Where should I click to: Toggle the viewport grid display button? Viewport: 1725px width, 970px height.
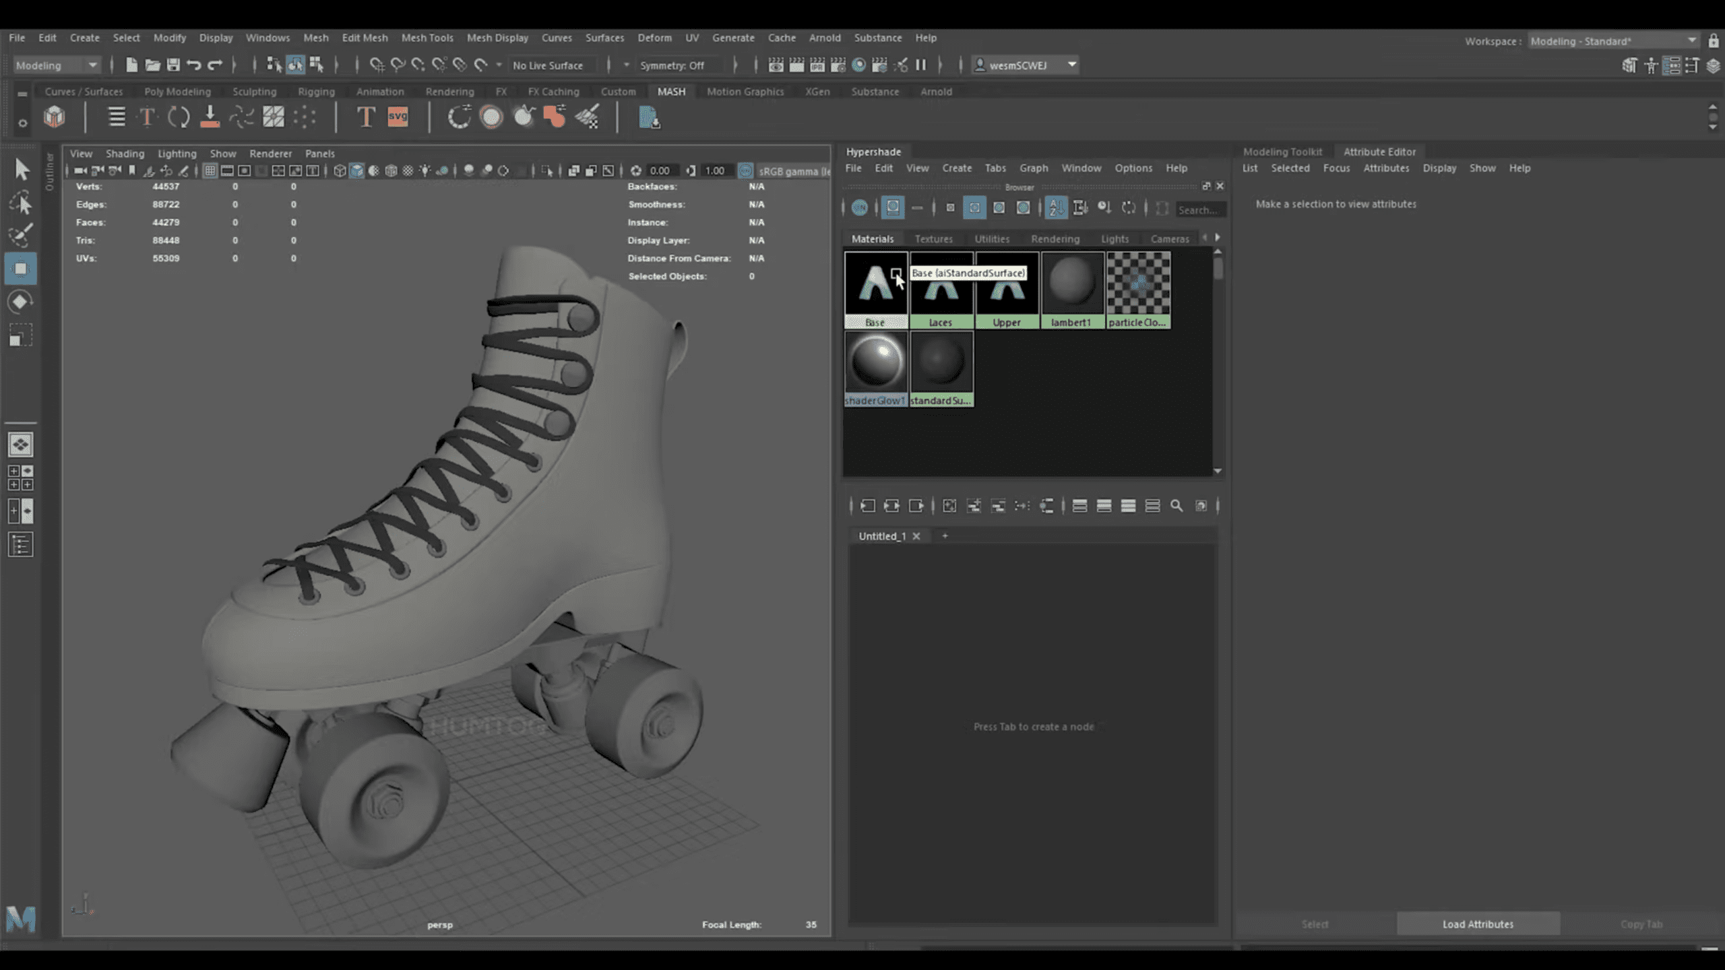[x=210, y=171]
